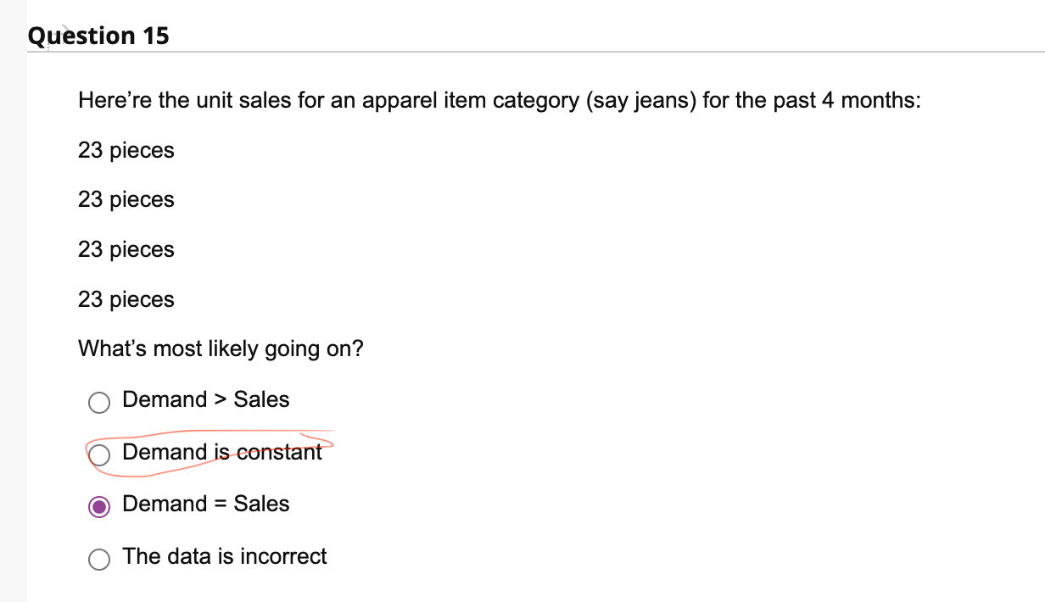Screen dimensions: 1045x602
Task: Click the last "23 pieces" line
Action: (126, 300)
